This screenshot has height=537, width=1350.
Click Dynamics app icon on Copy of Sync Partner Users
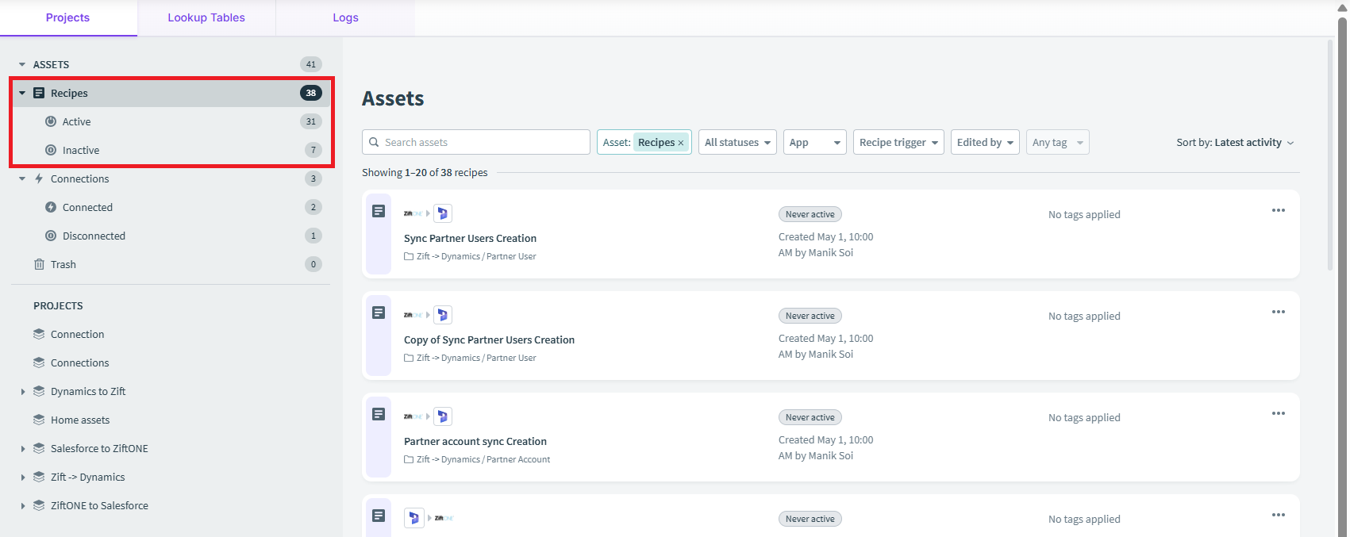click(443, 315)
